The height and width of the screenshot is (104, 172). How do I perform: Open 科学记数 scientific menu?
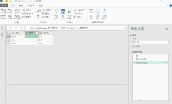[x=69, y=14]
